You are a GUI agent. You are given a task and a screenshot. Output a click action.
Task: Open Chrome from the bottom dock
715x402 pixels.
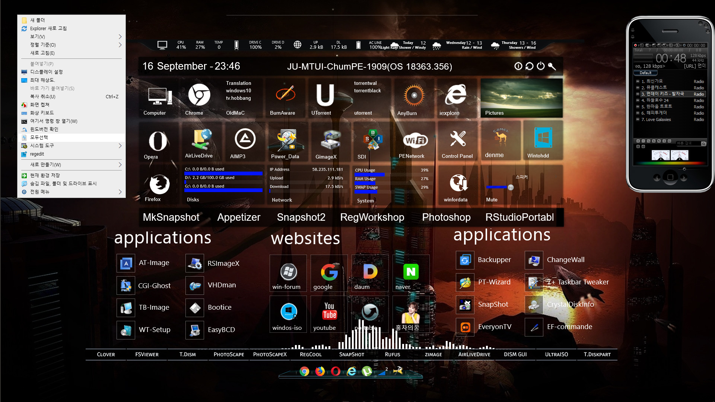304,371
